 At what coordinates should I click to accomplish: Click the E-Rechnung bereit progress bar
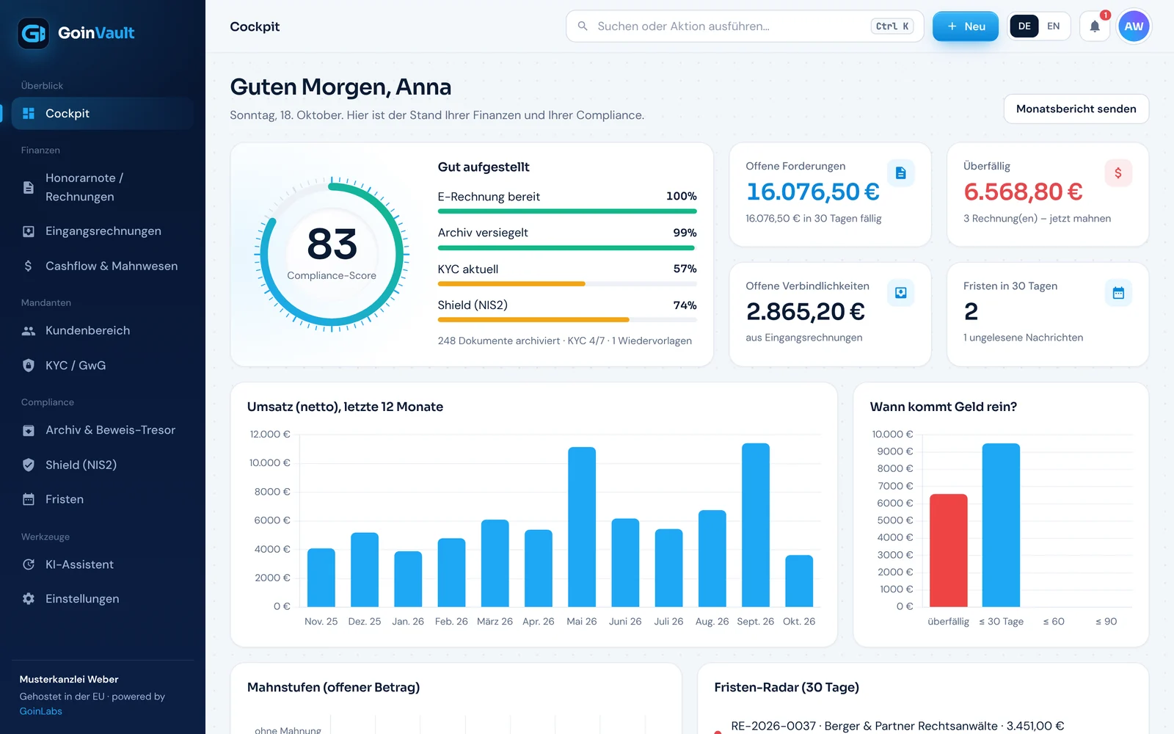click(x=567, y=211)
